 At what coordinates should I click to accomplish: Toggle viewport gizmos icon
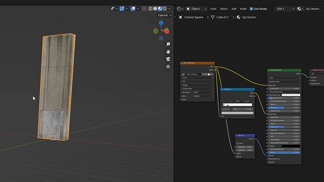122,9
